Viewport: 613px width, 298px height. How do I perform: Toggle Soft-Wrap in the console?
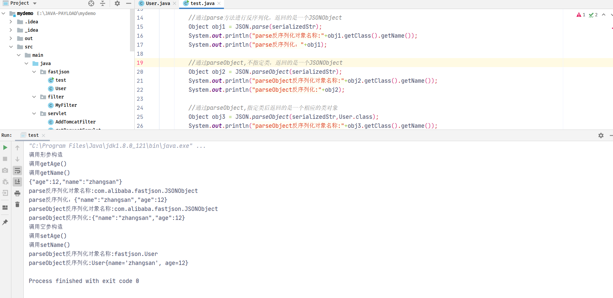click(x=17, y=171)
